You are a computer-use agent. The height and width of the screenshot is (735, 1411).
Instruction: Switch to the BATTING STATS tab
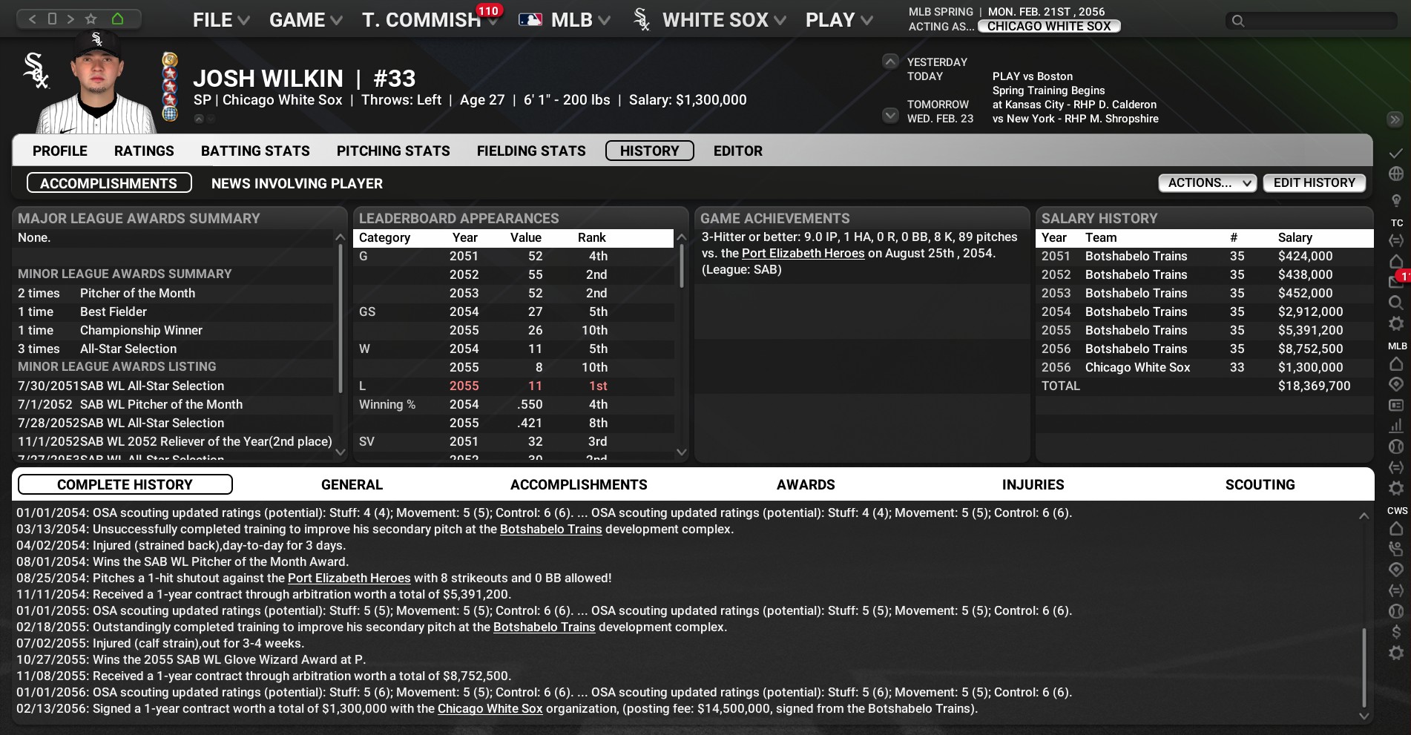point(255,151)
